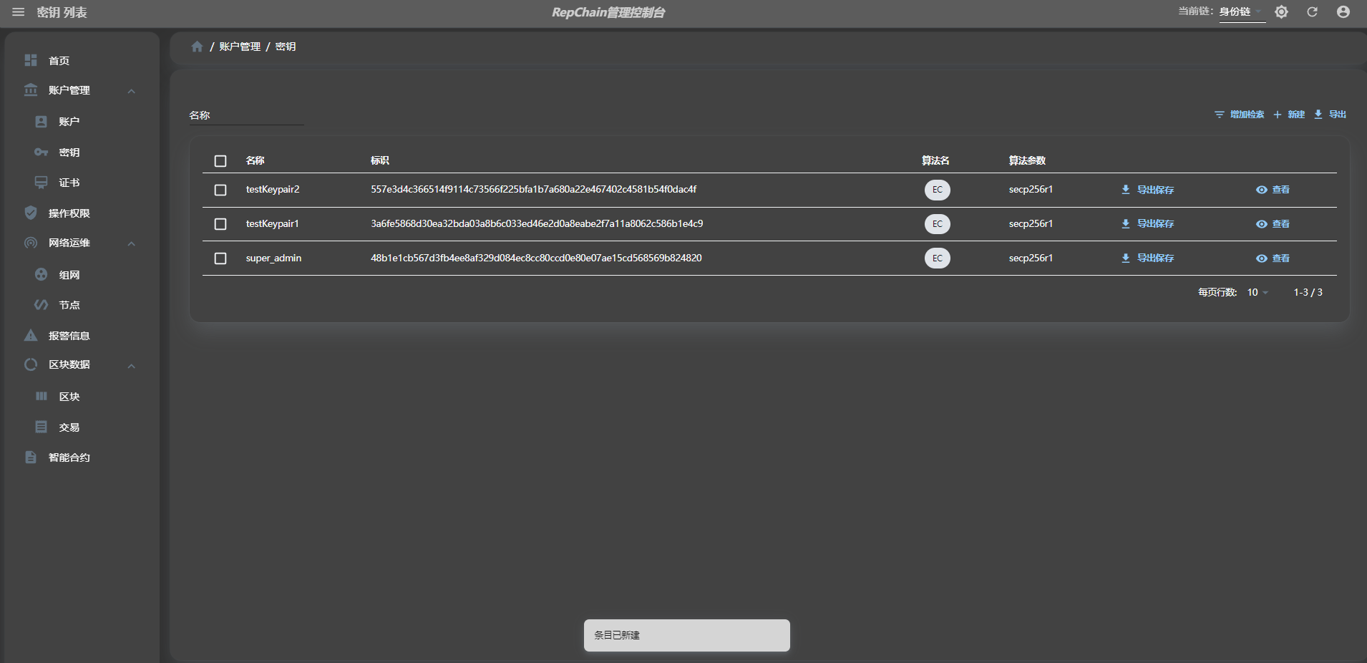The width and height of the screenshot is (1367, 663).
Task: Click the 密钥 key icon in sidebar
Action: [x=42, y=153]
